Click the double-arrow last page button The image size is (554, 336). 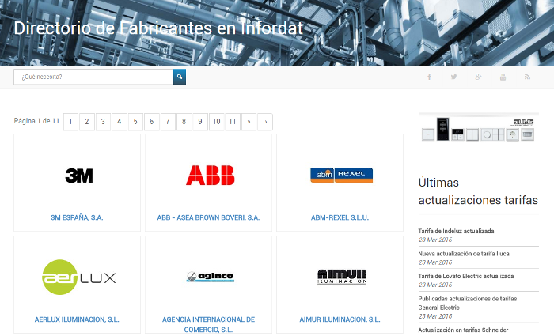[249, 122]
